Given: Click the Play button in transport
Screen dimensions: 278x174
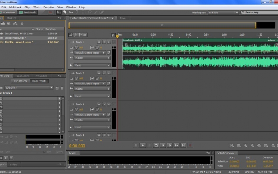Looking at the screenshot, I should [x=142, y=145].
